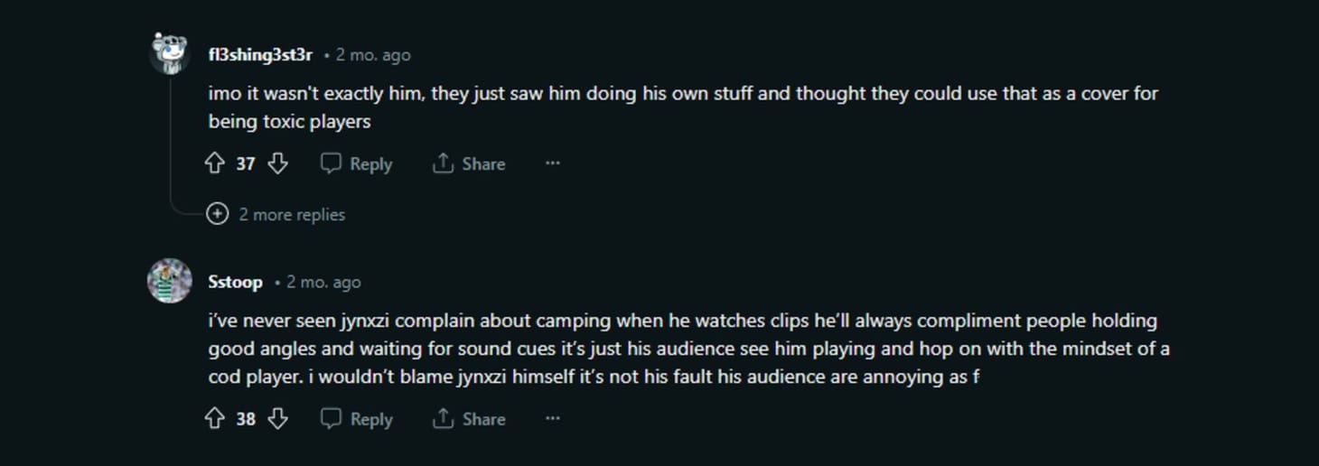Click the vote count 38 on Sstoop's comment
Screen dimensions: 1319x466
(246, 419)
